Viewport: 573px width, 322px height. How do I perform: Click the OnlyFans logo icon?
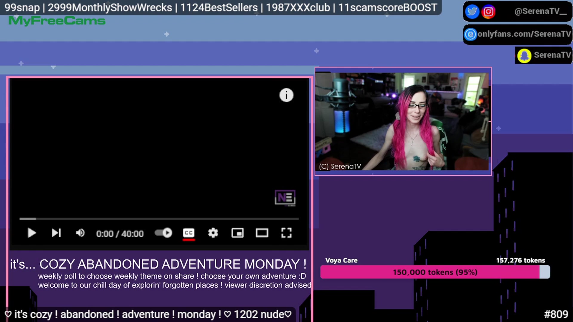tap(471, 34)
